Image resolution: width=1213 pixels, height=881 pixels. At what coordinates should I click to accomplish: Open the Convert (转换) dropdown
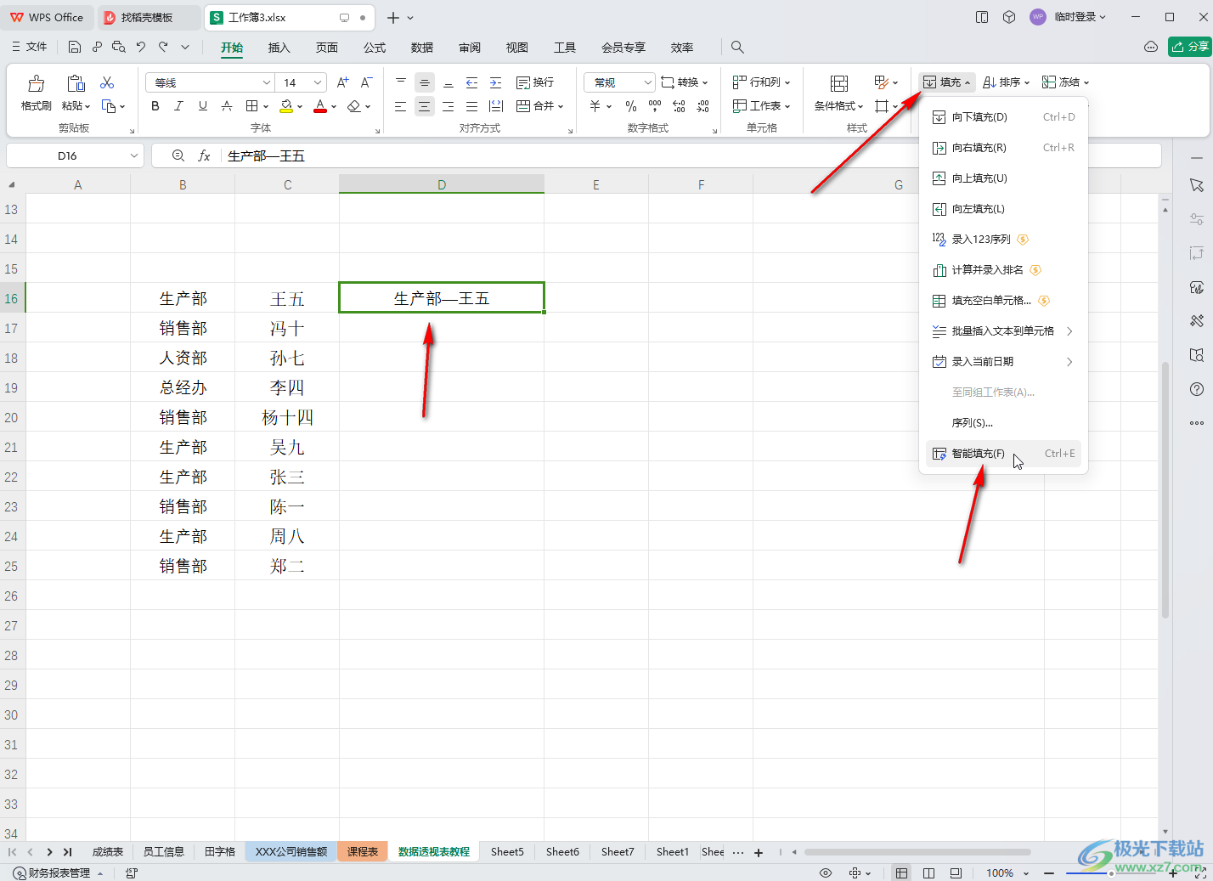click(x=685, y=82)
